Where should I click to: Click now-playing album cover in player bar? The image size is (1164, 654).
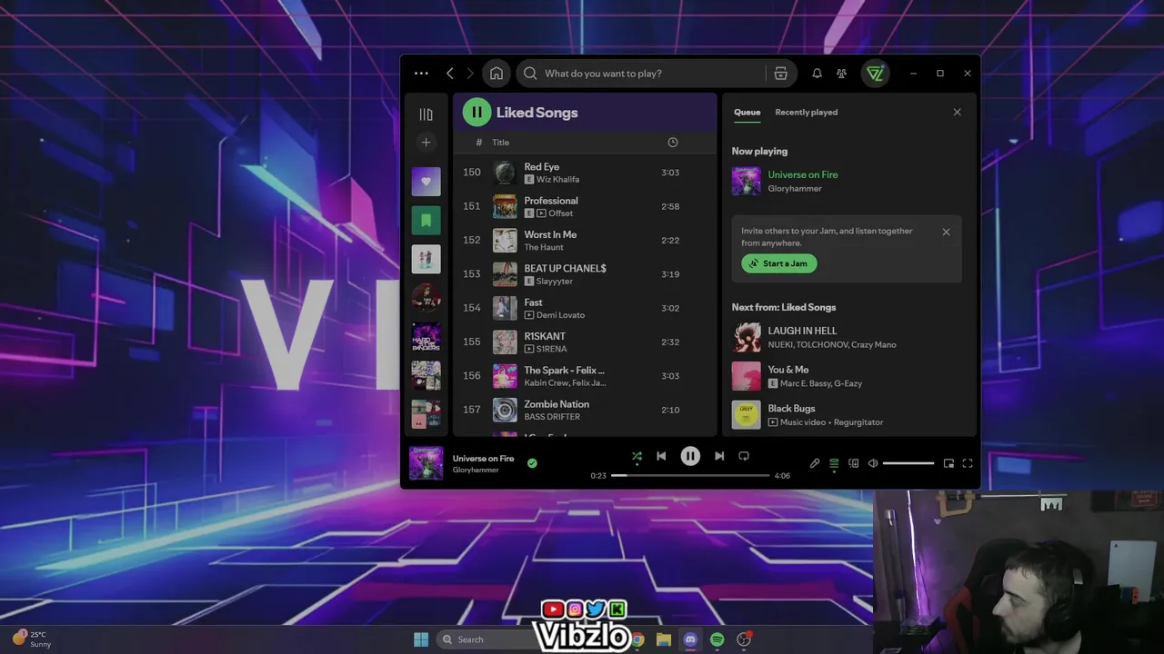[426, 462]
